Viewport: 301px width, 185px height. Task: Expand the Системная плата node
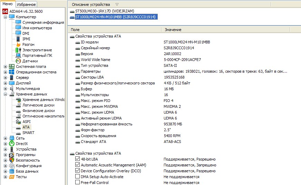(6, 66)
